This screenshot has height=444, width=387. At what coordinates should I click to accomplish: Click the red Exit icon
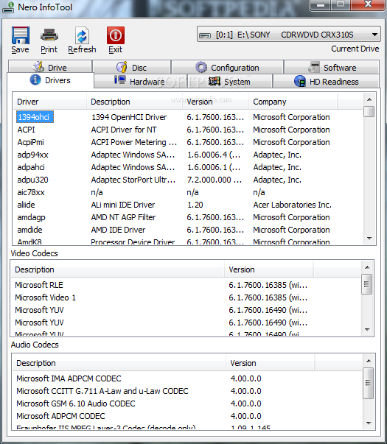[x=116, y=35]
